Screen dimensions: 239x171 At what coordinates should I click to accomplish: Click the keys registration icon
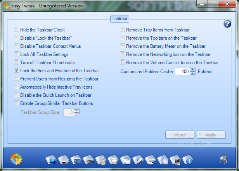tap(223, 159)
